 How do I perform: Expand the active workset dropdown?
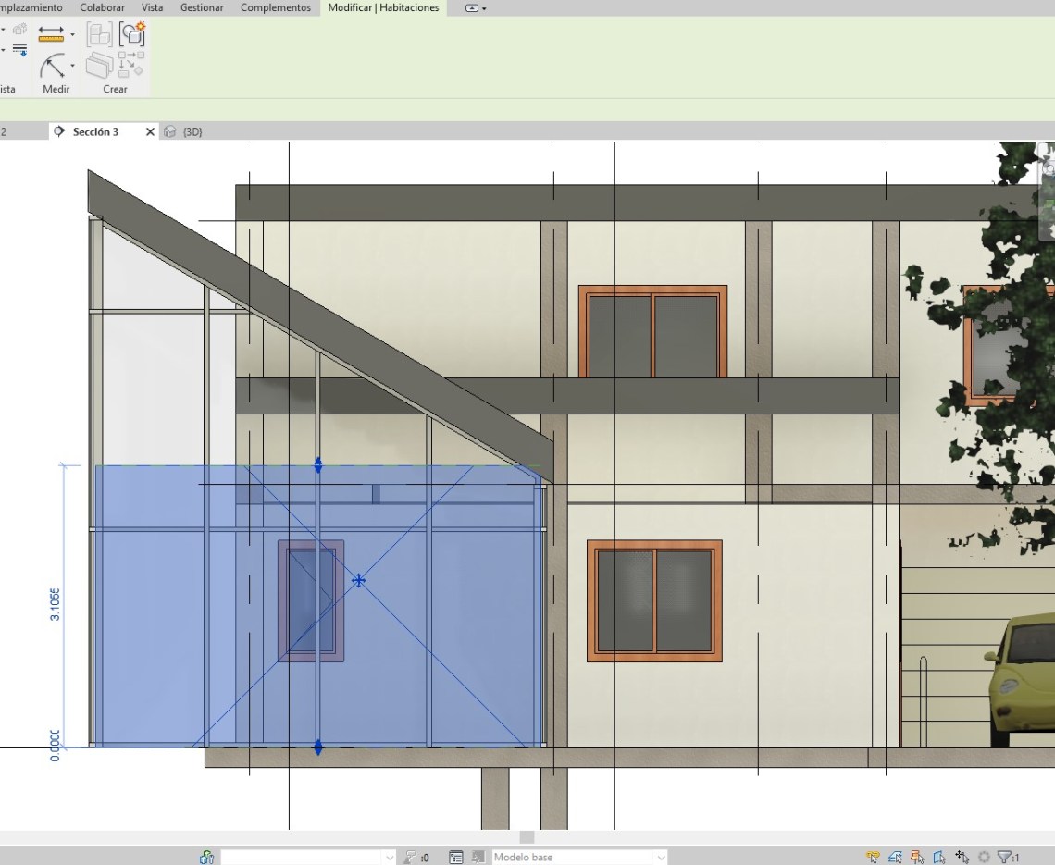(389, 858)
